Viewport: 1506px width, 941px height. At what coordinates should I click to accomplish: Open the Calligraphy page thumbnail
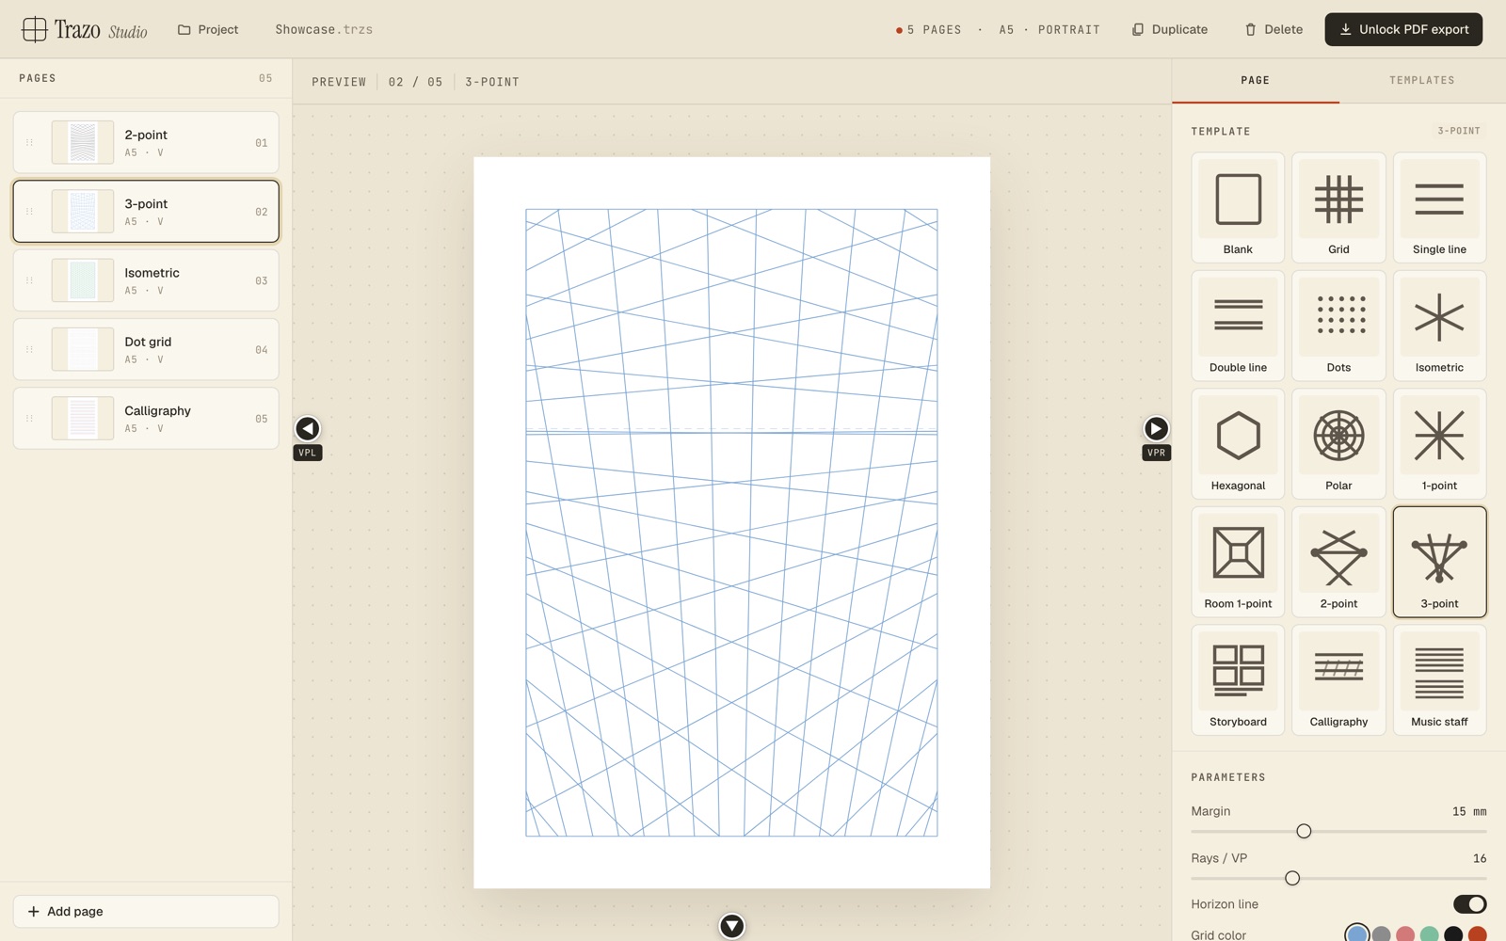click(x=83, y=419)
